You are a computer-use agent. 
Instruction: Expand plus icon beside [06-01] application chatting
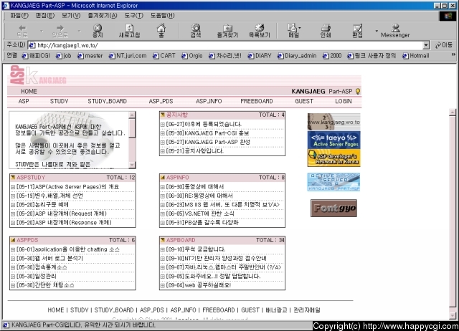13,250
